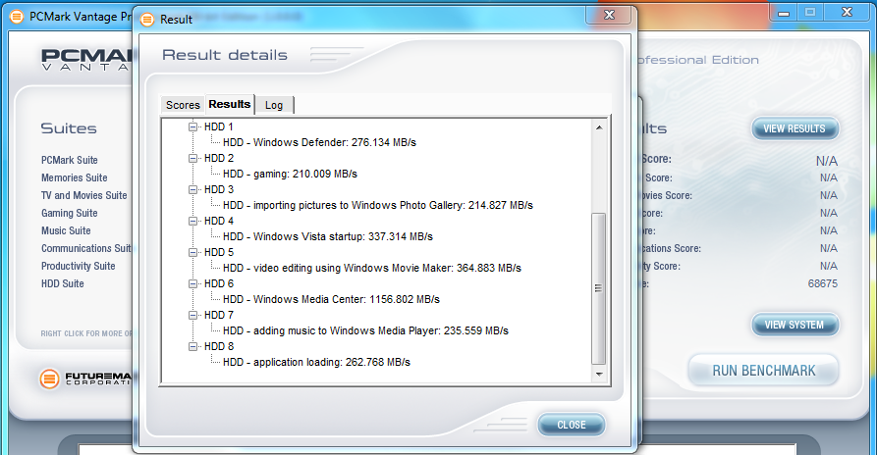The image size is (877, 455).
Task: Select 'application loading: 262.768 MB/s' row
Action: [x=316, y=362]
